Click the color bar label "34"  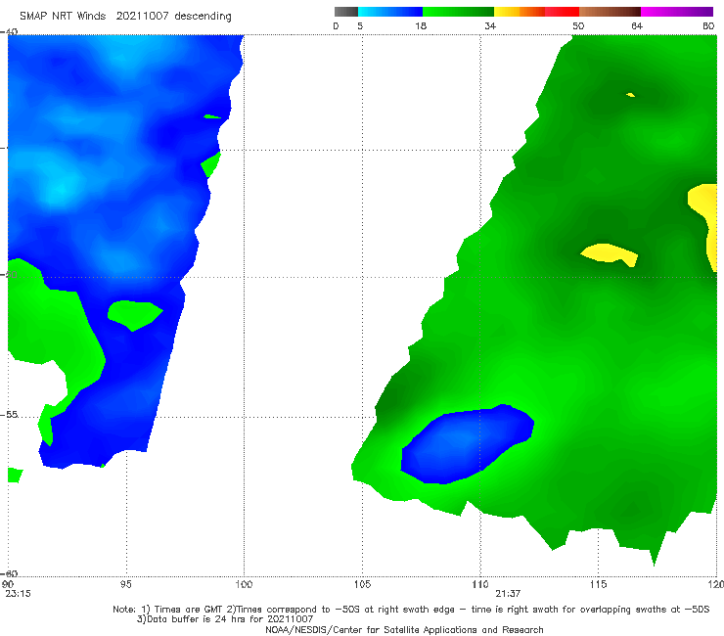pos(490,26)
